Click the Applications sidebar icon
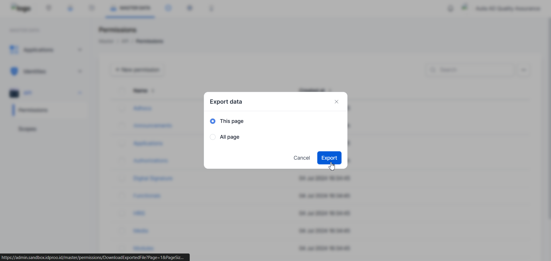551x261 pixels. 14,50
